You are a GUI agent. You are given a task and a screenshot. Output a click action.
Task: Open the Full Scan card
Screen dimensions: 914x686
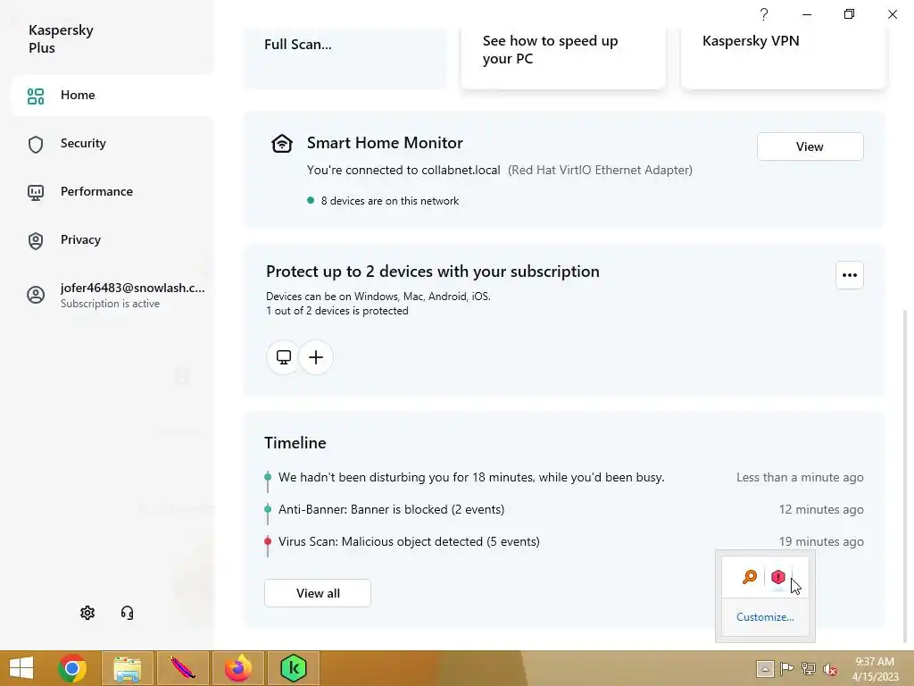pos(345,57)
